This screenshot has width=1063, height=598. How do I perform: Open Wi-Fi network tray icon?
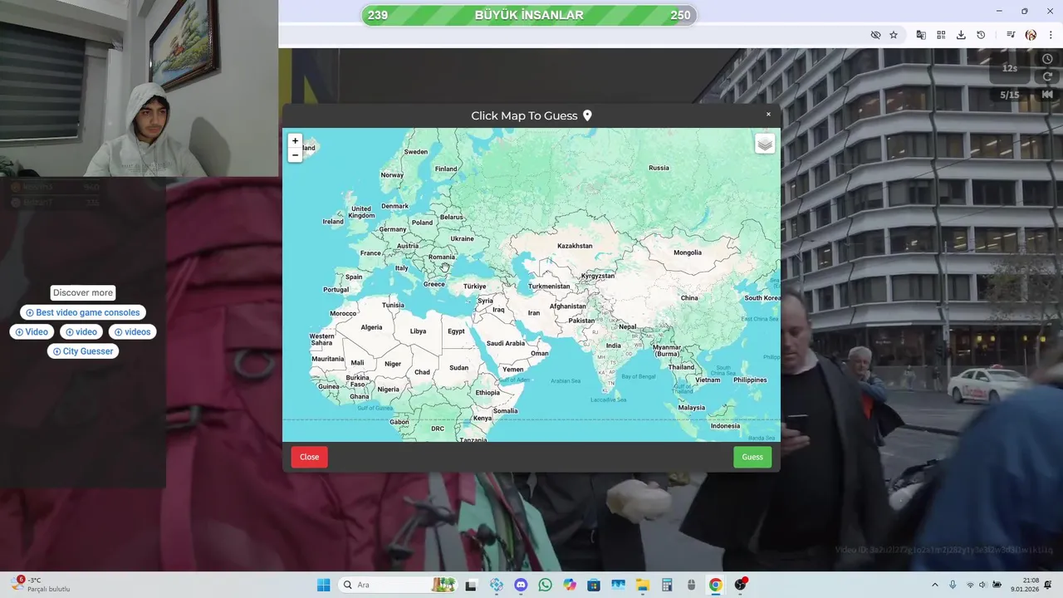tap(970, 585)
